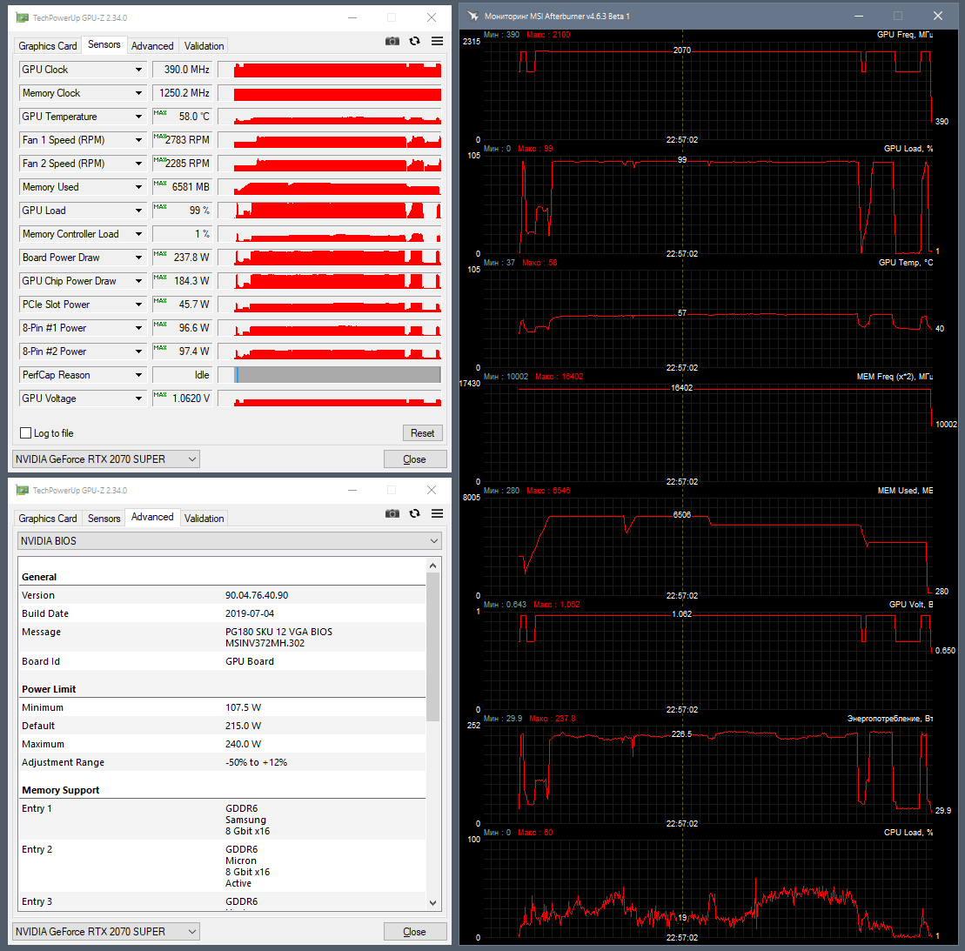The width and height of the screenshot is (965, 951).
Task: Click the BIOS version 90.04.76.40.90 text
Action: pos(257,595)
